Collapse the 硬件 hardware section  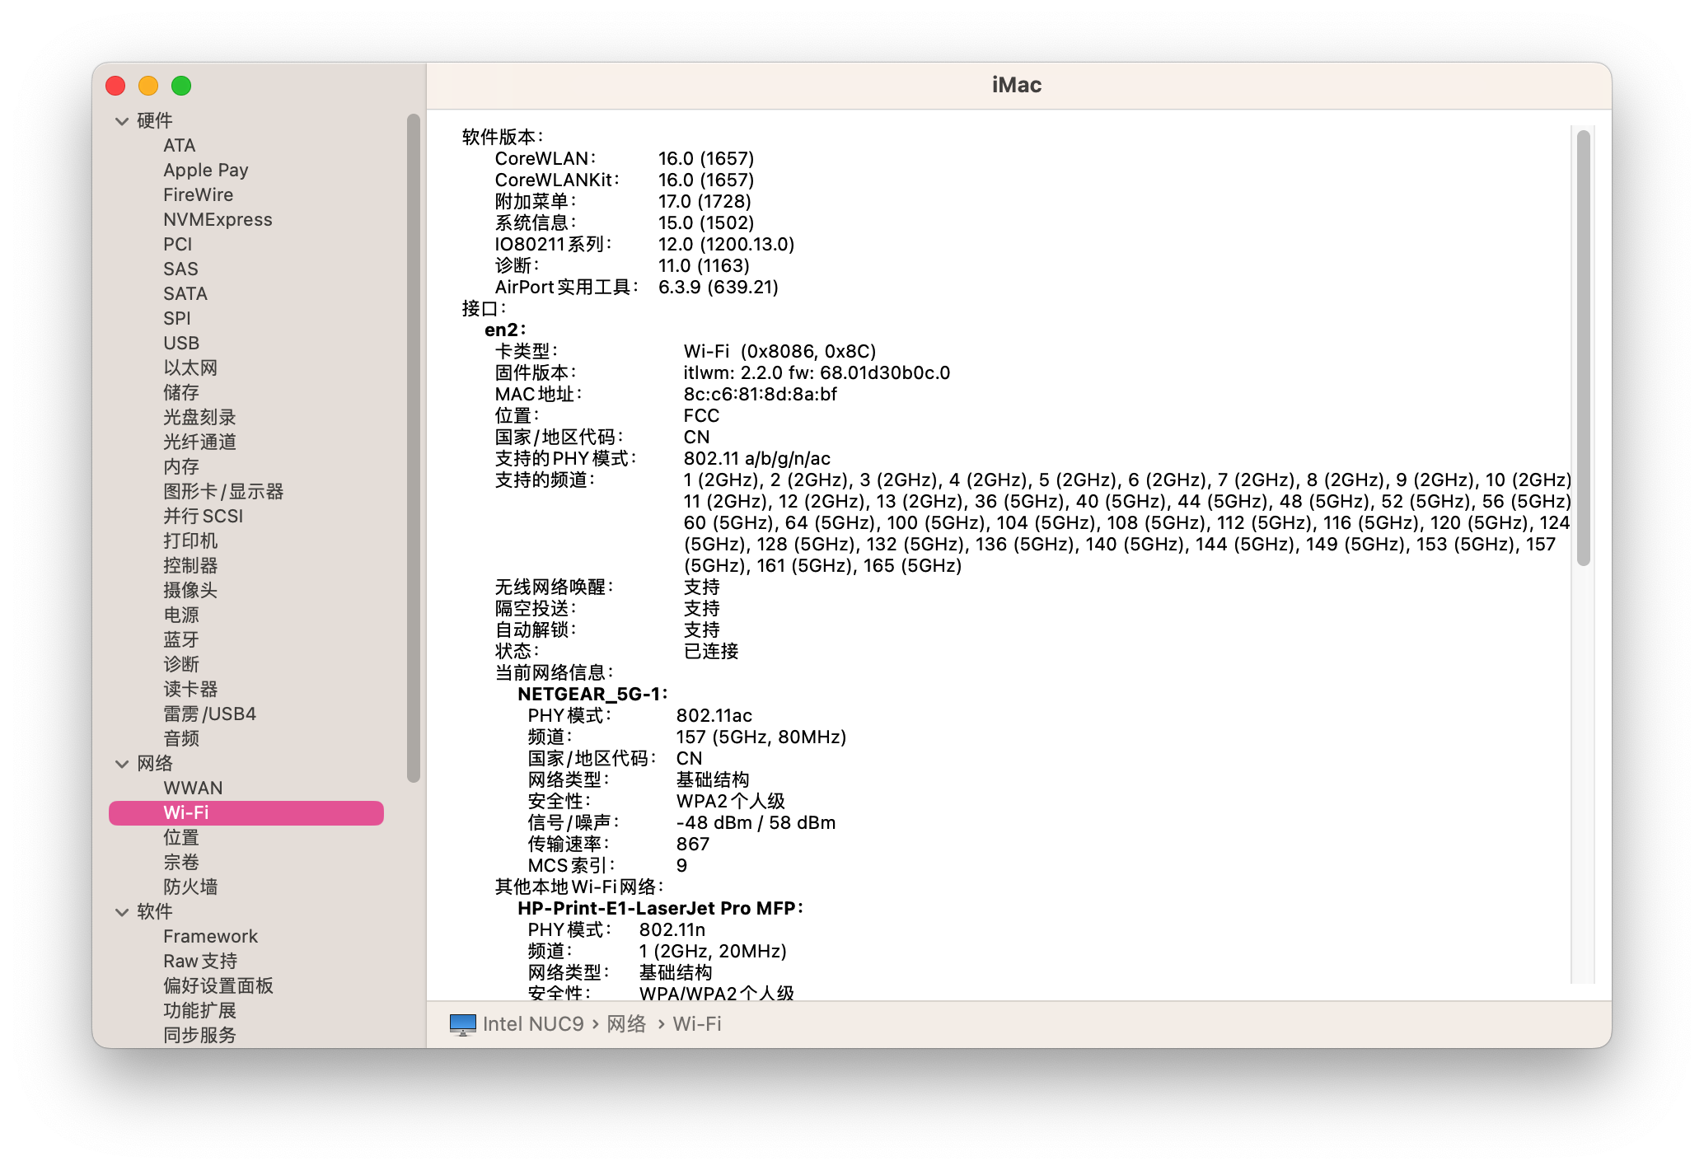(122, 121)
